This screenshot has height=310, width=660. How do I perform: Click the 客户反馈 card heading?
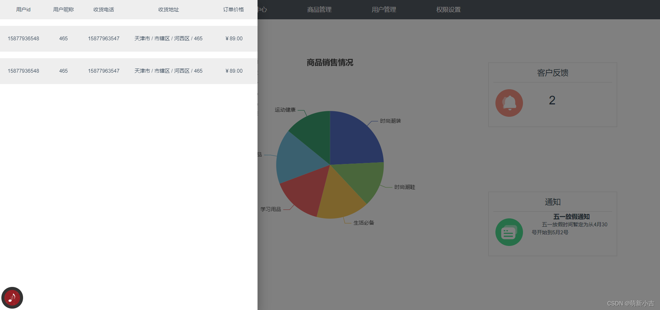point(553,73)
